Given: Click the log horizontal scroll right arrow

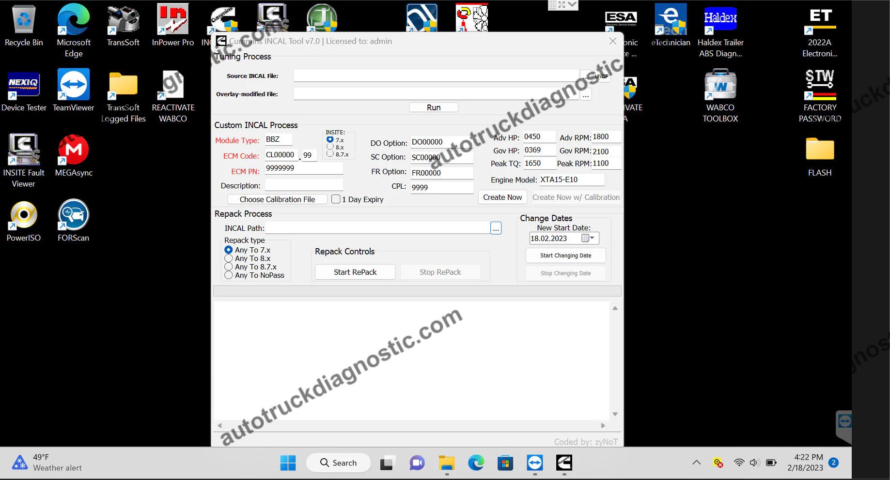Looking at the screenshot, I should [x=603, y=426].
